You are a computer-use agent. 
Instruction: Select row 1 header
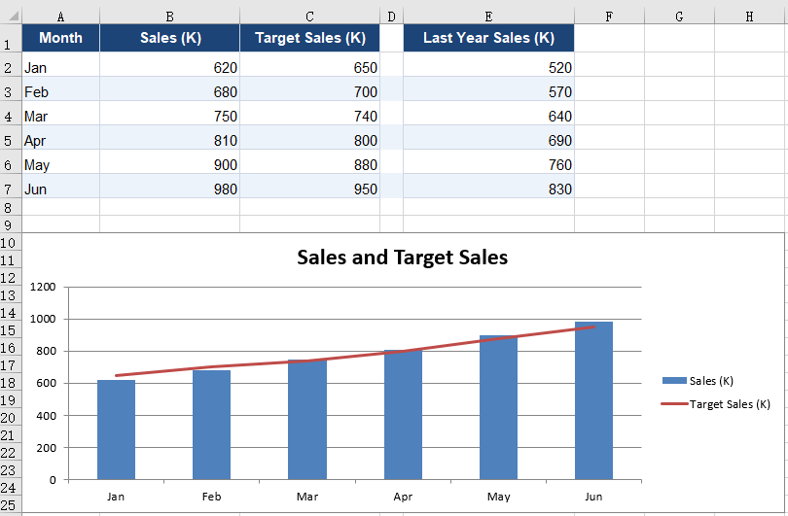pyautogui.click(x=11, y=38)
